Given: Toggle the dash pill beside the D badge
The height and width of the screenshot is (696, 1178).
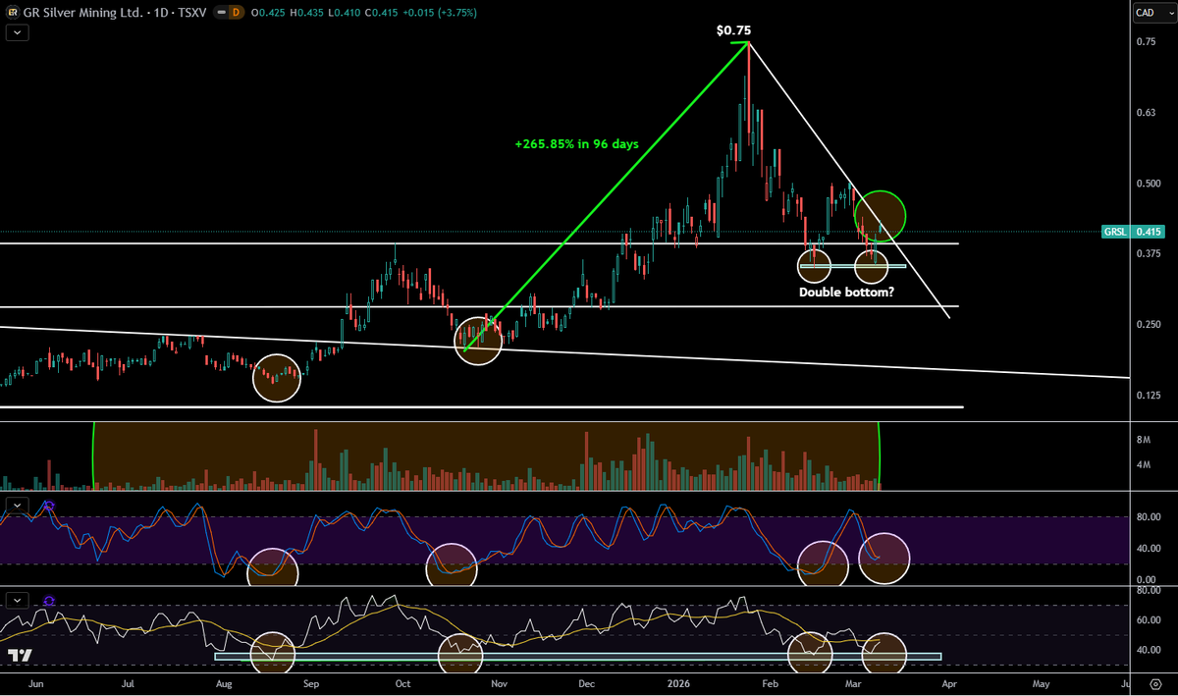Looking at the screenshot, I should click(222, 13).
